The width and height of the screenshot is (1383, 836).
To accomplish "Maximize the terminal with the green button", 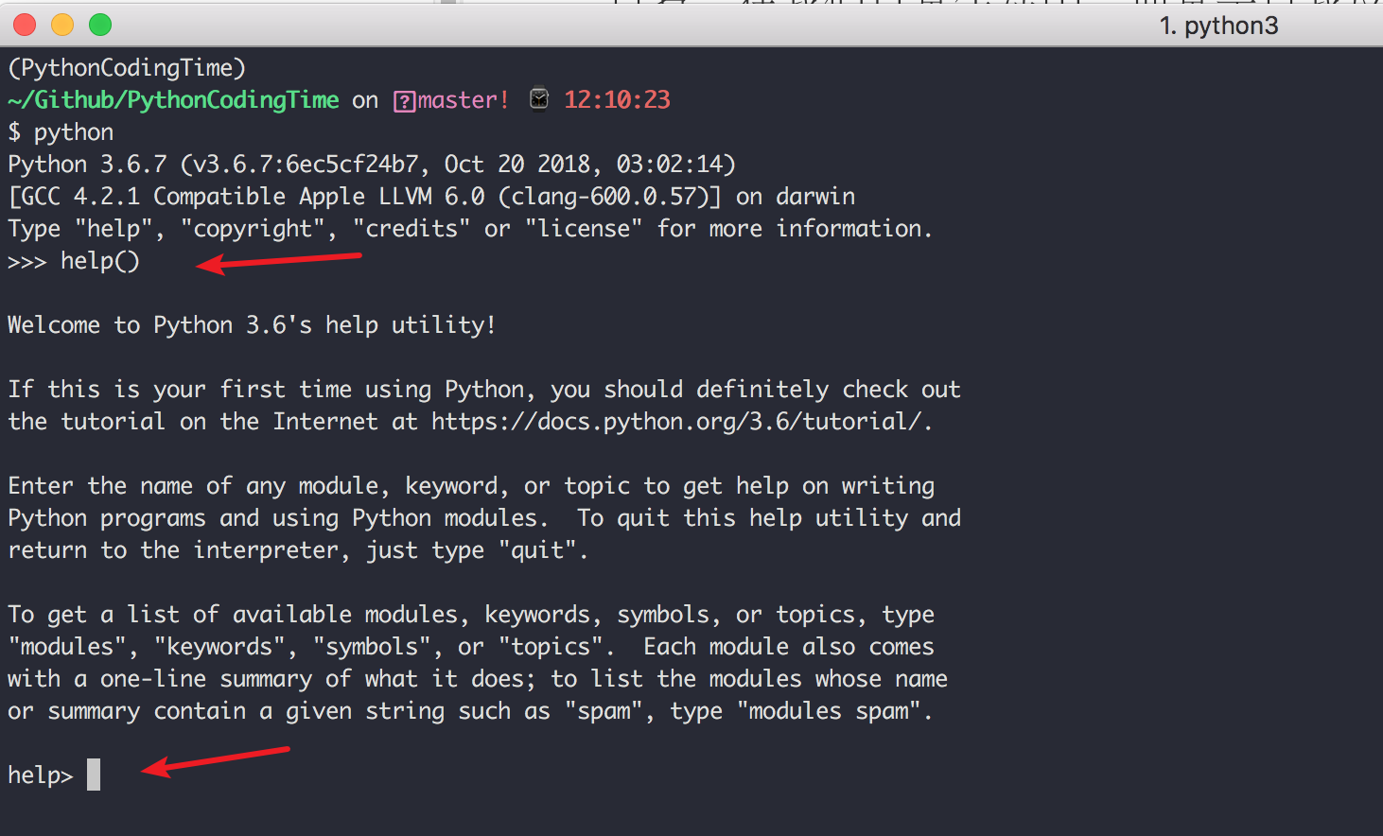I will tap(100, 25).
